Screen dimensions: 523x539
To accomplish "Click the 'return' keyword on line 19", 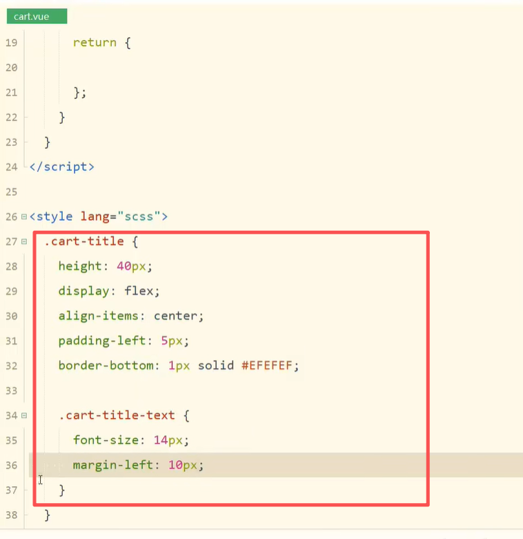I will (95, 43).
